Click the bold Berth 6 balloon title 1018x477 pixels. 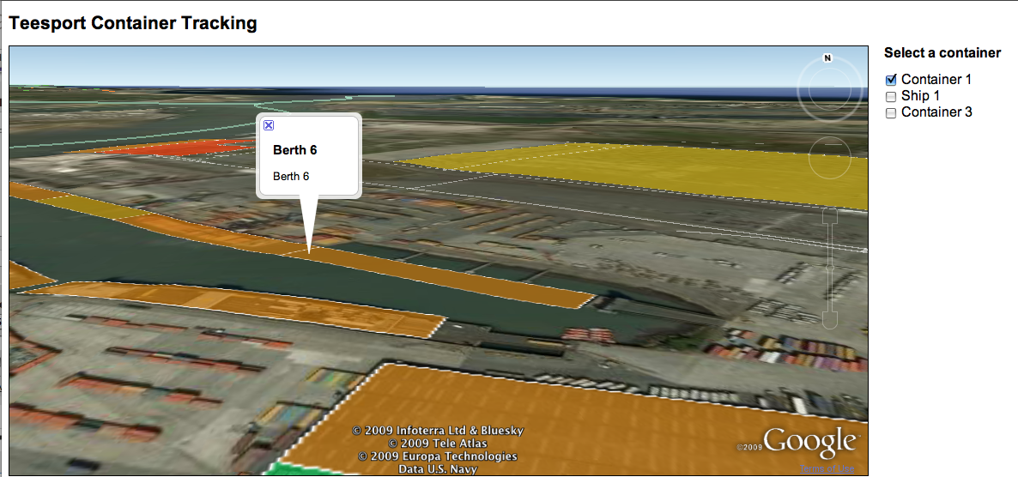(x=295, y=150)
